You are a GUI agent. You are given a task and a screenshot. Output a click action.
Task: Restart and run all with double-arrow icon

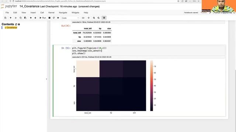click(58, 18)
